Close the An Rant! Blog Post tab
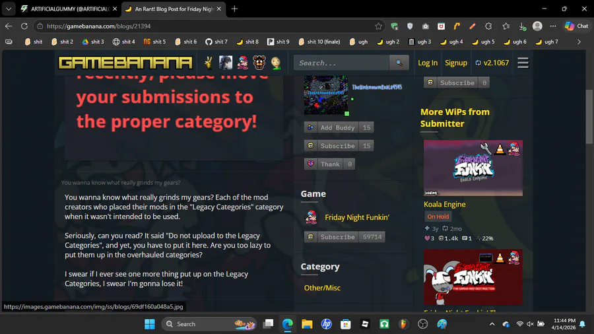The image size is (594, 334). [218, 9]
